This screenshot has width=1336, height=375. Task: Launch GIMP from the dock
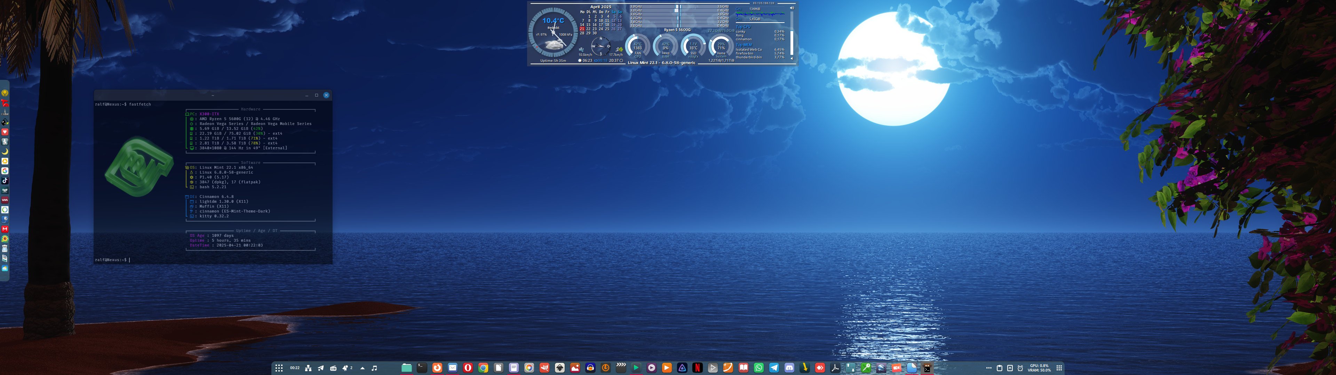click(x=544, y=368)
